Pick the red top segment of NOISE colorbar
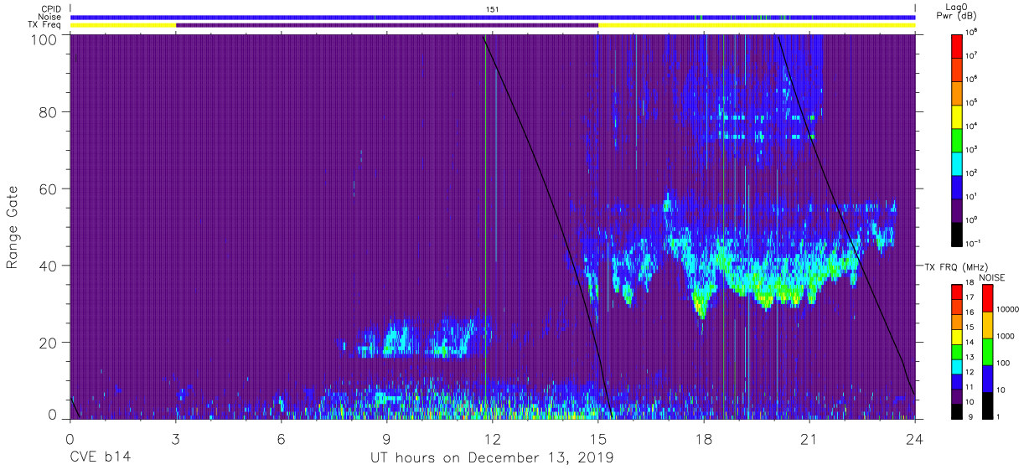1029x475 pixels. [988, 298]
